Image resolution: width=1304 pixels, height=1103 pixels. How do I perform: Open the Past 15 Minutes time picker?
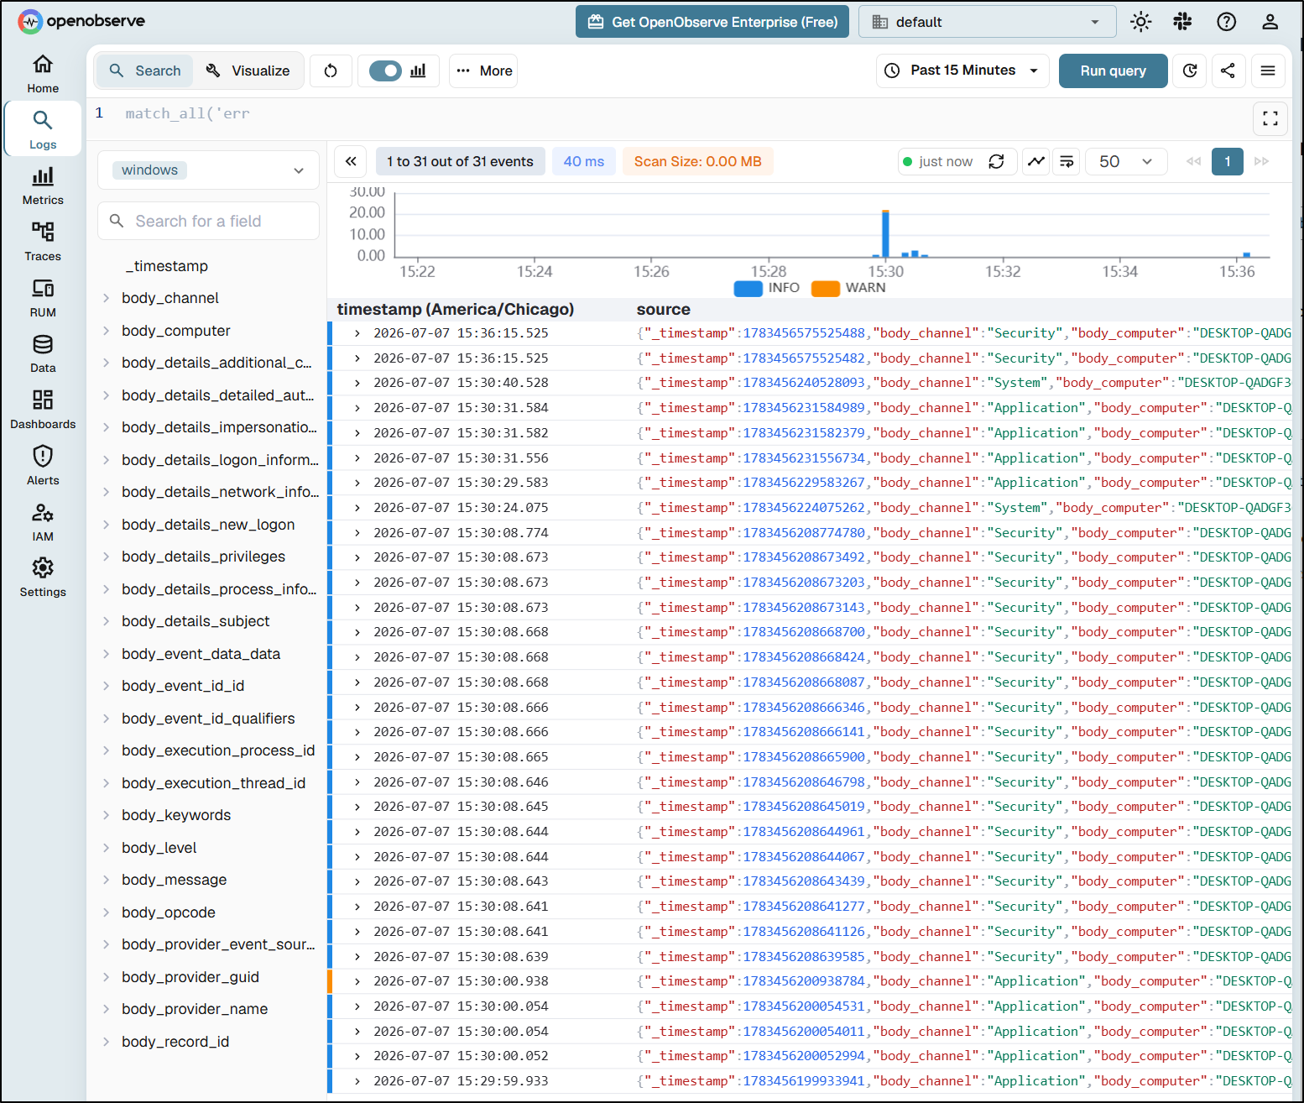(964, 71)
